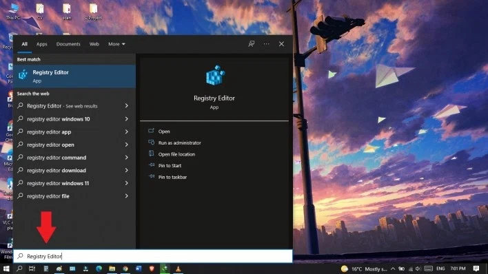Open the Windows Start button
The image size is (488, 274).
(x=6, y=268)
